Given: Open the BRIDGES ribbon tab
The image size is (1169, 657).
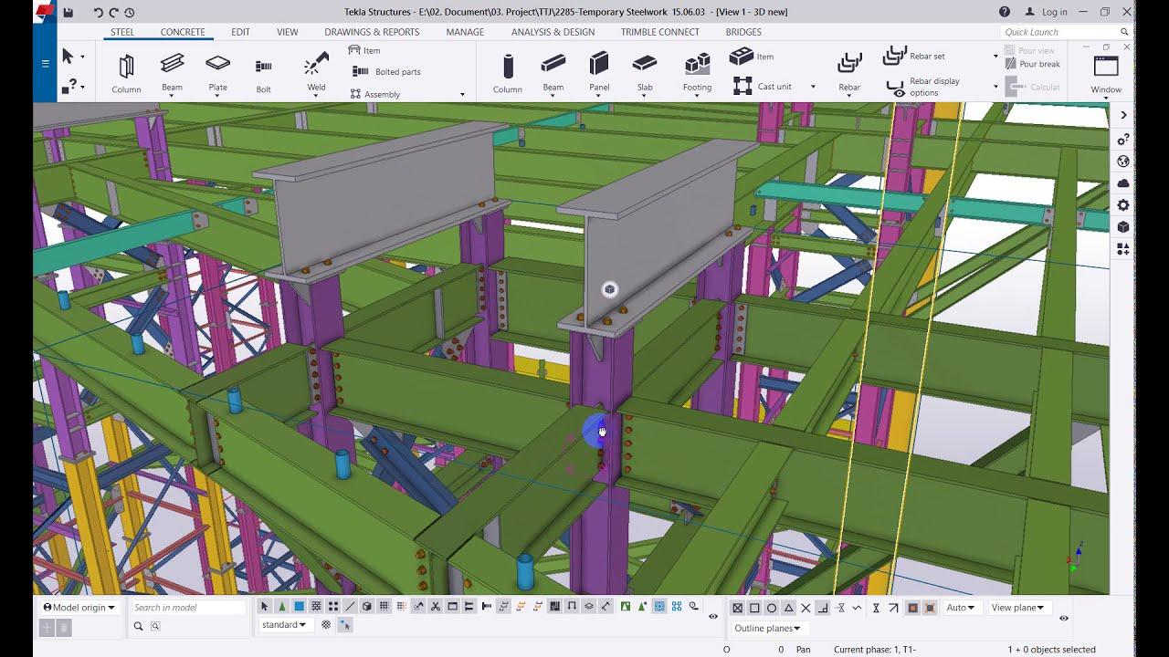Looking at the screenshot, I should [743, 32].
